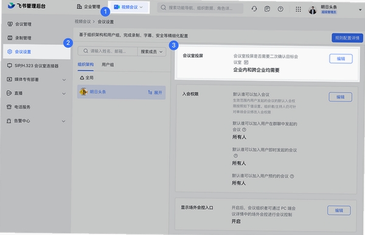This screenshot has height=235, width=365.
Task: Open the customer support headset icon
Action: coord(254,9)
